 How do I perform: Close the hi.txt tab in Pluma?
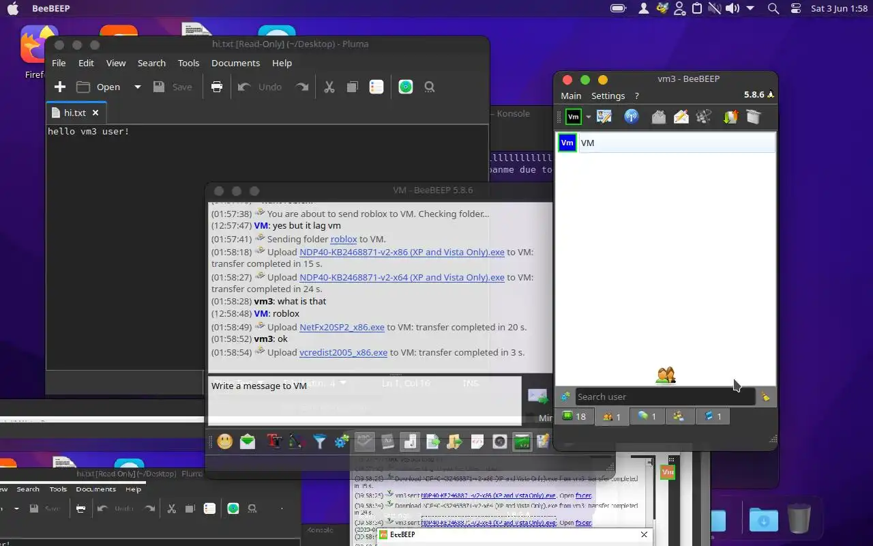pyautogui.click(x=95, y=113)
